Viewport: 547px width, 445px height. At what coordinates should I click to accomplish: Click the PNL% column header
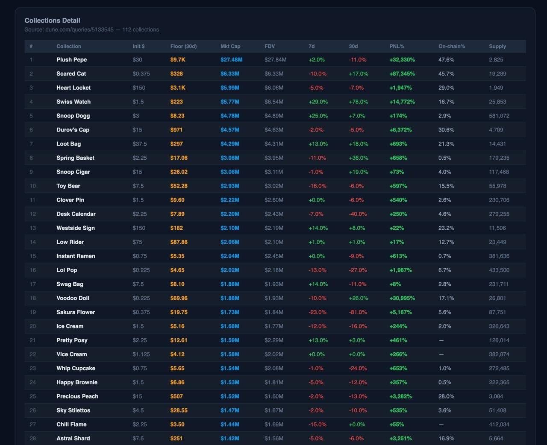[397, 46]
